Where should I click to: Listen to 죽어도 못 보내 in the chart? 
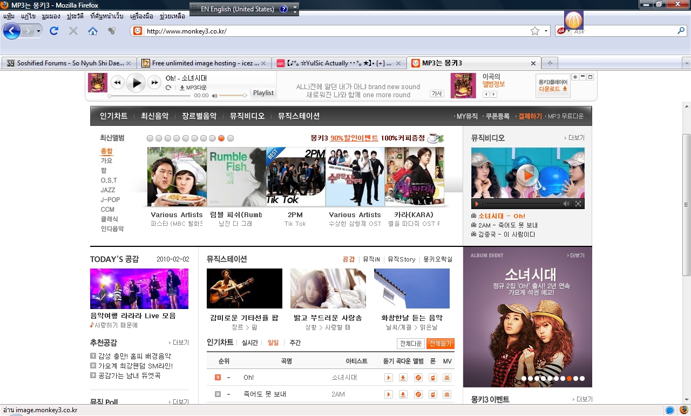389,394
